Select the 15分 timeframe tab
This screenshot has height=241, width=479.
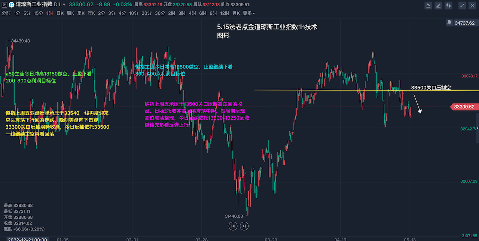[x=39, y=13]
